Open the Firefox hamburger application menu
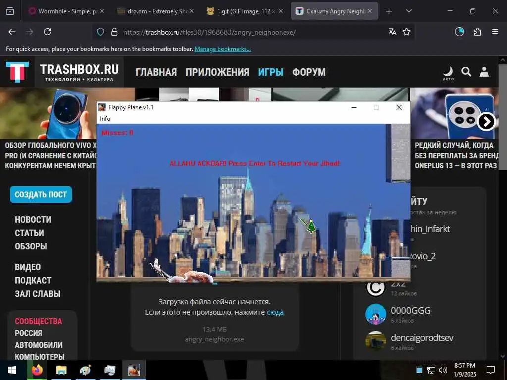The height and width of the screenshot is (380, 507). click(x=495, y=32)
